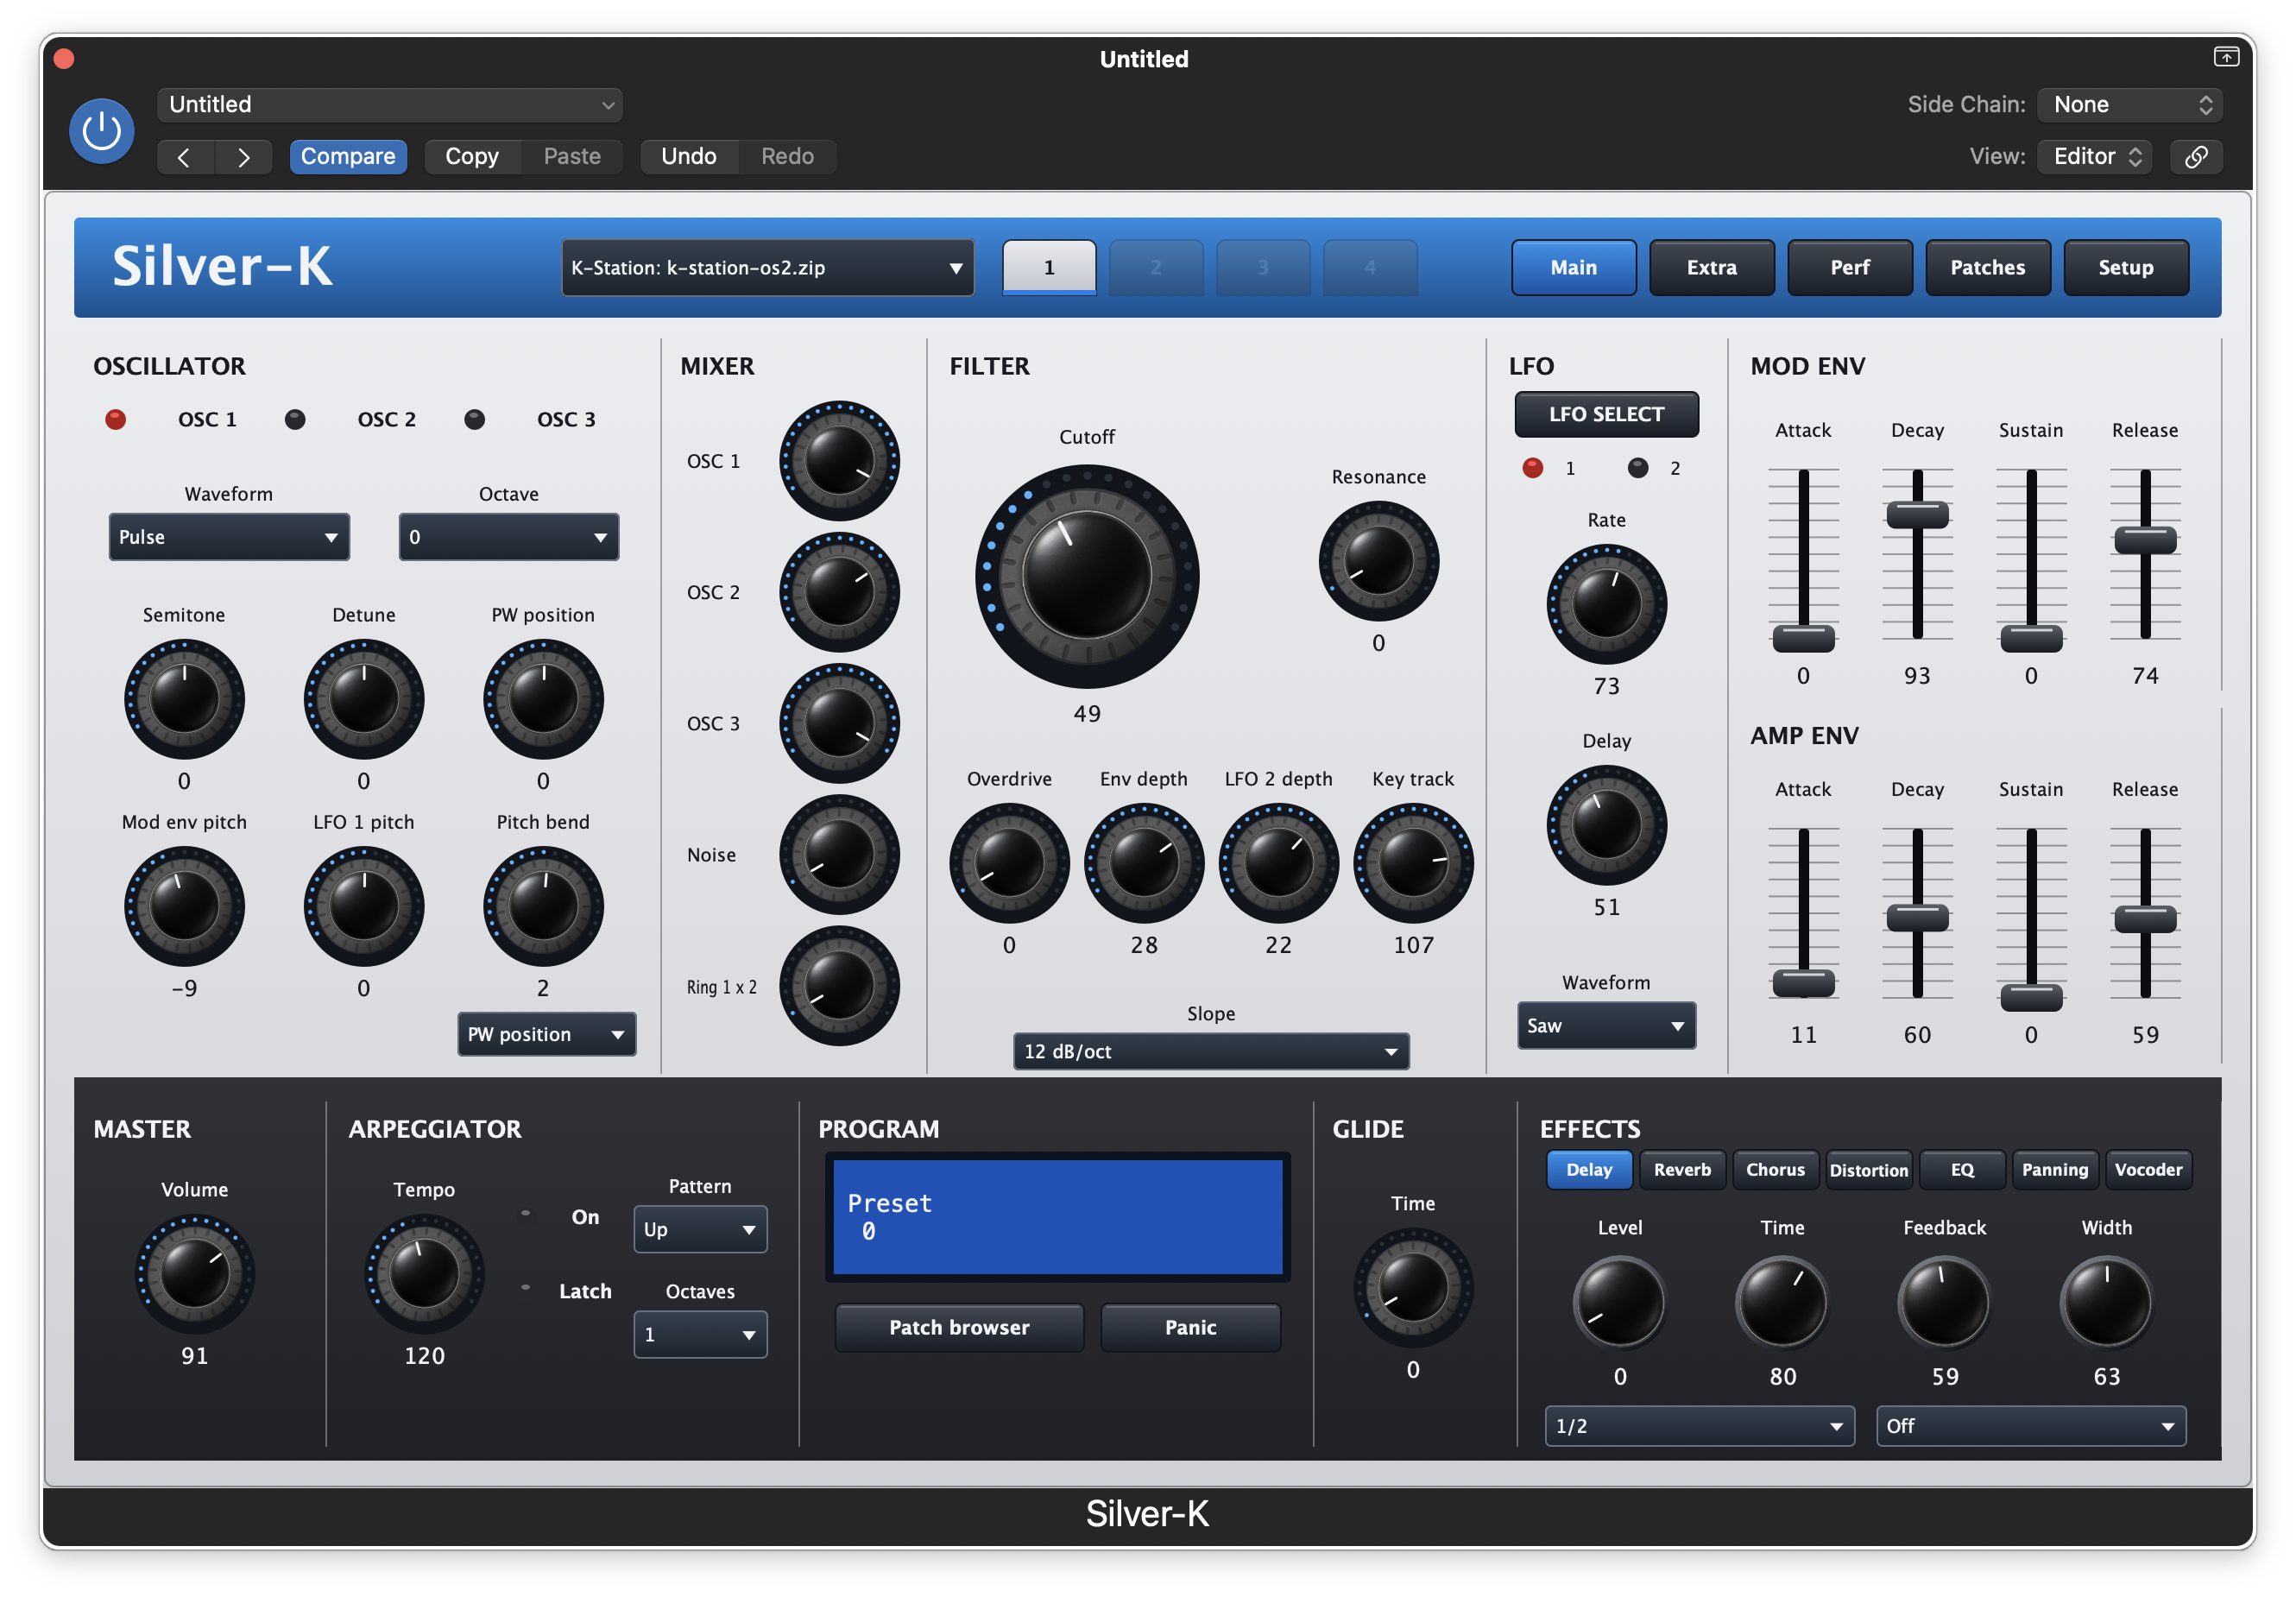Click the Mod Env Decay slider handle
Image resolution: width=2296 pixels, height=1597 pixels.
(x=1917, y=515)
